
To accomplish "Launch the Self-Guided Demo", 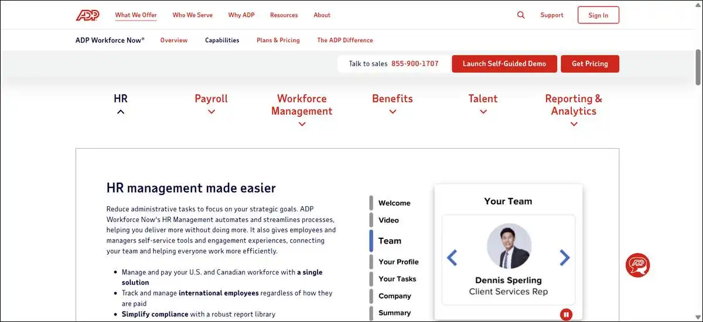I will coord(504,64).
